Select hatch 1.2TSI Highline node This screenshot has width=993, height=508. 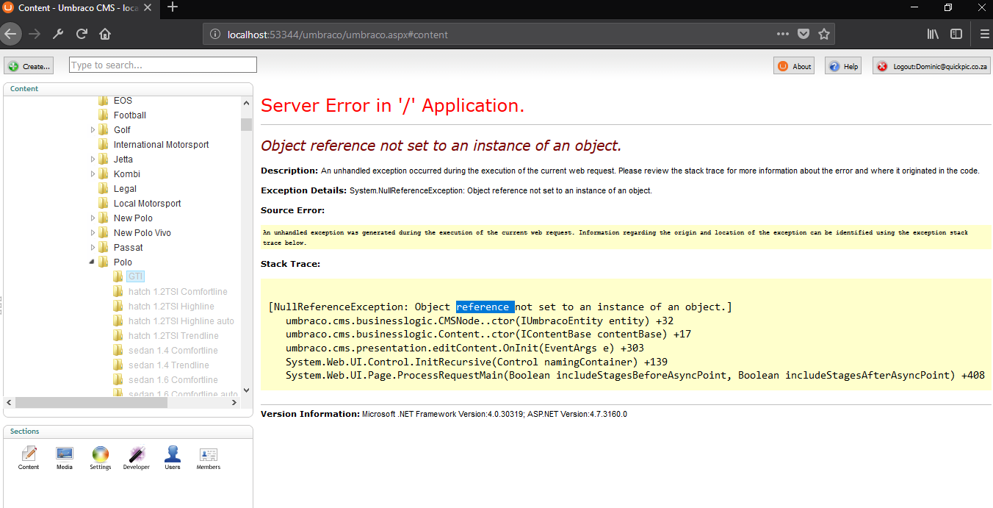171,307
